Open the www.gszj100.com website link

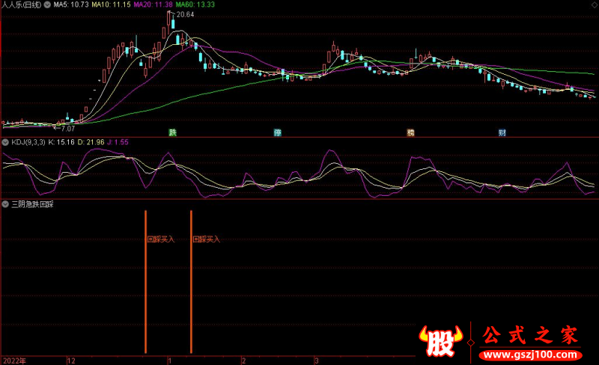[529, 353]
